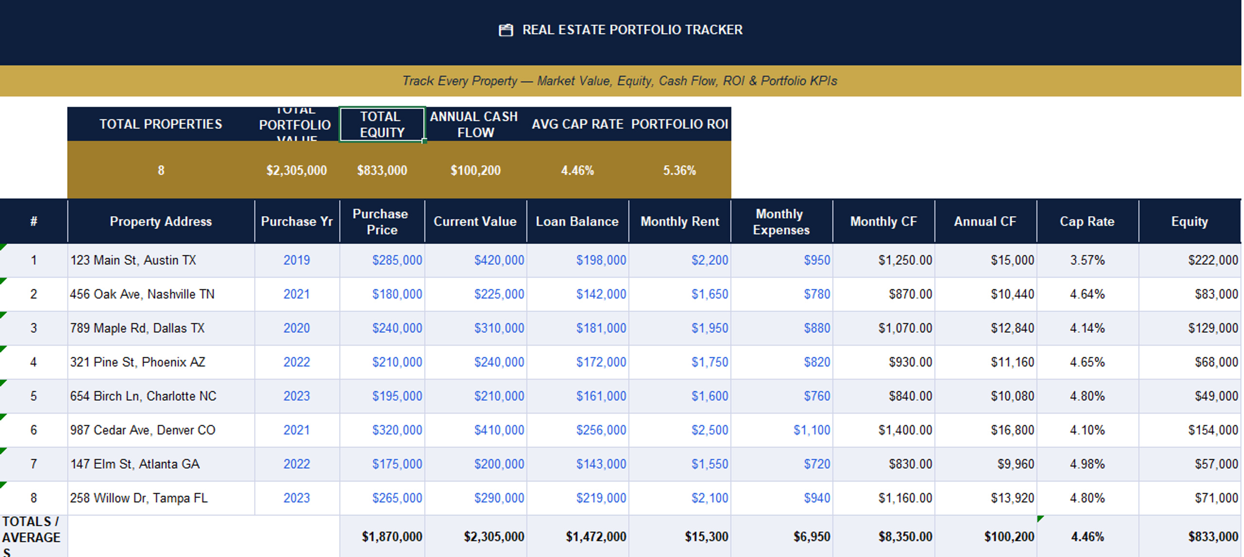Image resolution: width=1244 pixels, height=557 pixels.
Task: Click the $833,000 total equity KPI value
Action: pyautogui.click(x=382, y=170)
